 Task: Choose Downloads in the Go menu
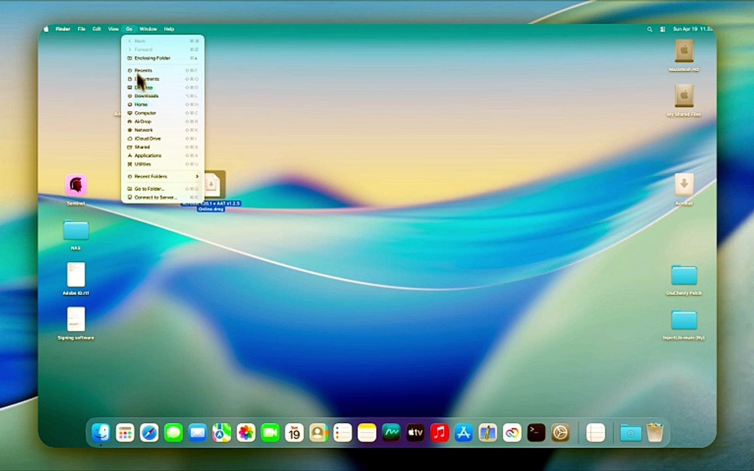click(x=162, y=96)
